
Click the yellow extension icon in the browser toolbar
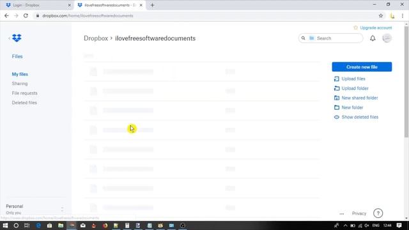(x=392, y=16)
